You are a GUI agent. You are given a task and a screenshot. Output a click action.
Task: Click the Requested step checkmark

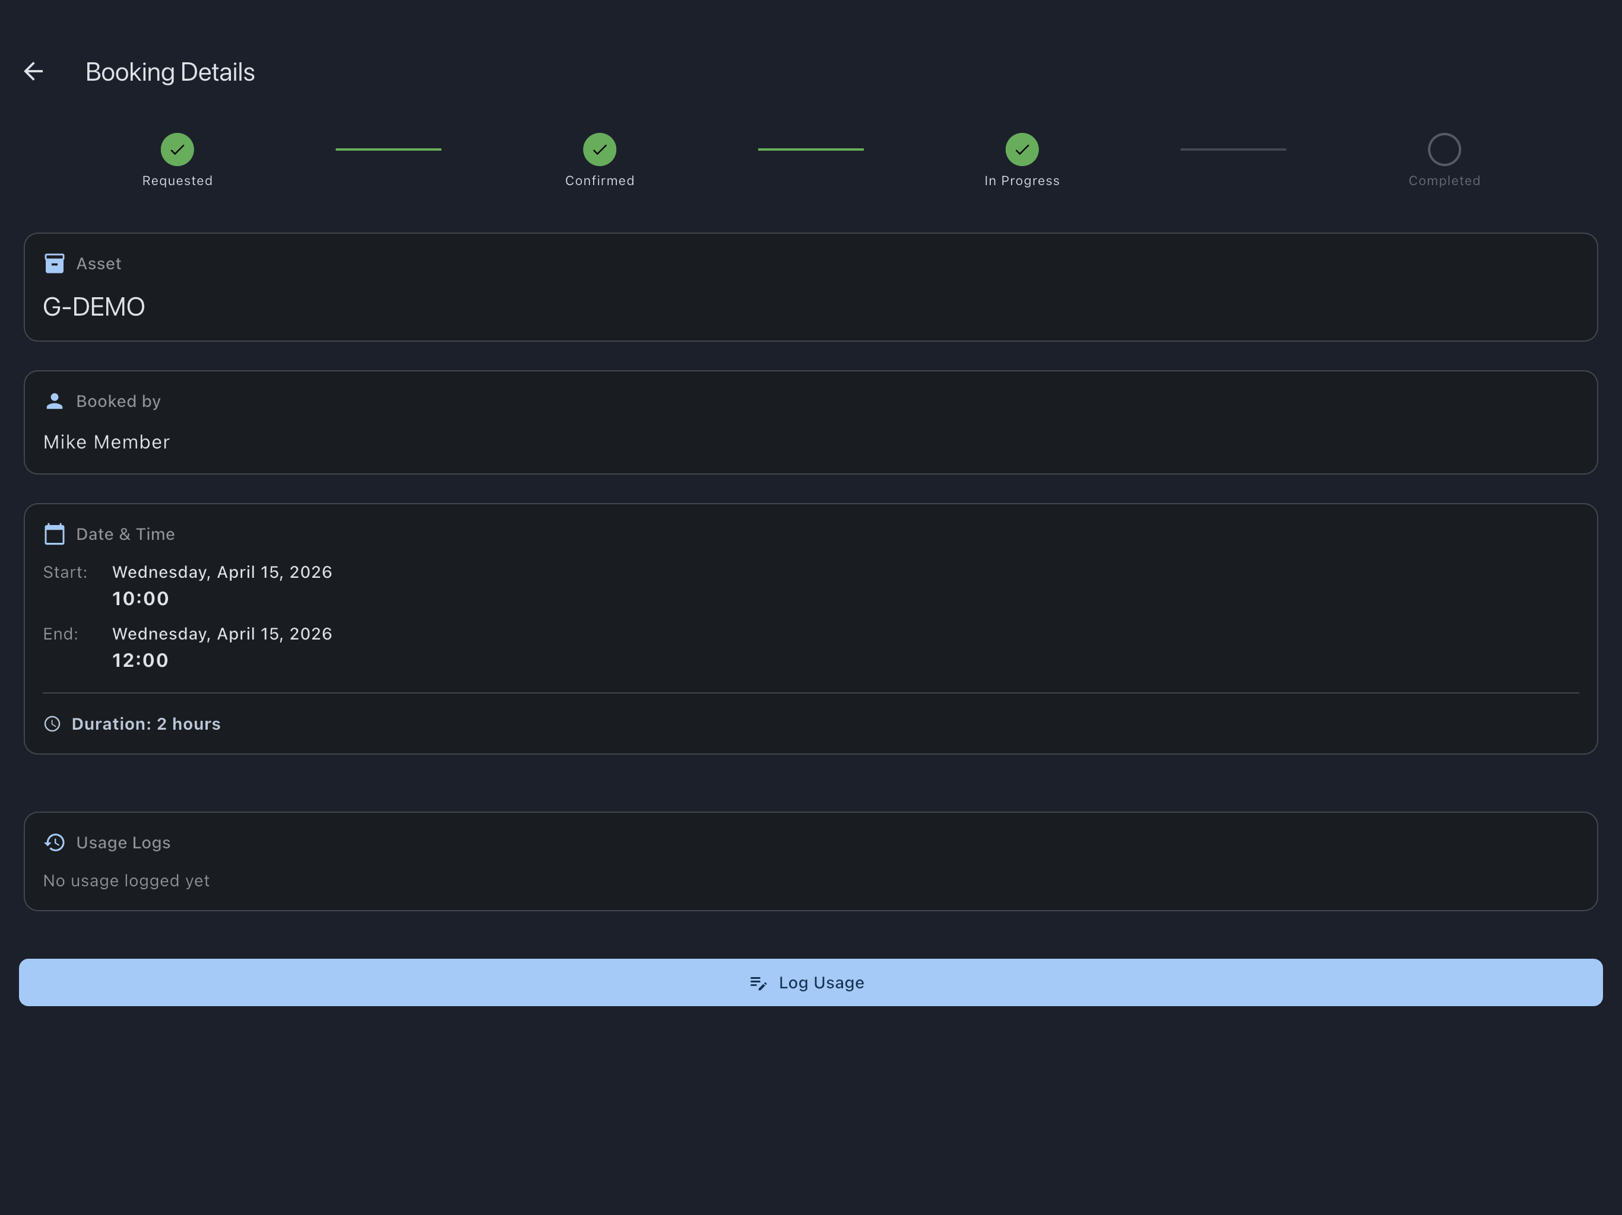[x=178, y=150]
